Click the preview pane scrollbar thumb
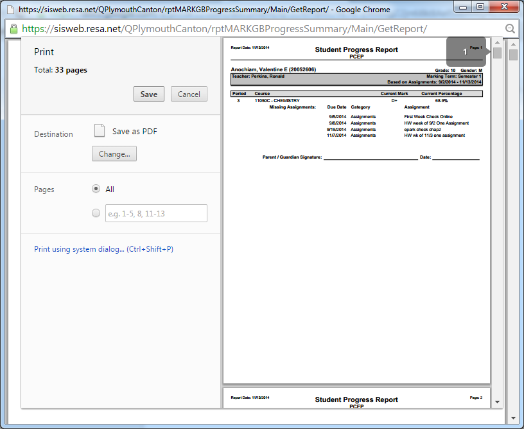Image resolution: width=524 pixels, height=429 pixels. pos(497,53)
